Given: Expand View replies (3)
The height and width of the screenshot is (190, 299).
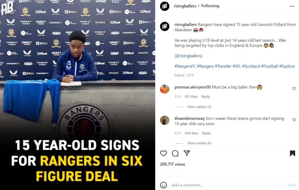Looking at the screenshot, I should [x=199, y=107].
